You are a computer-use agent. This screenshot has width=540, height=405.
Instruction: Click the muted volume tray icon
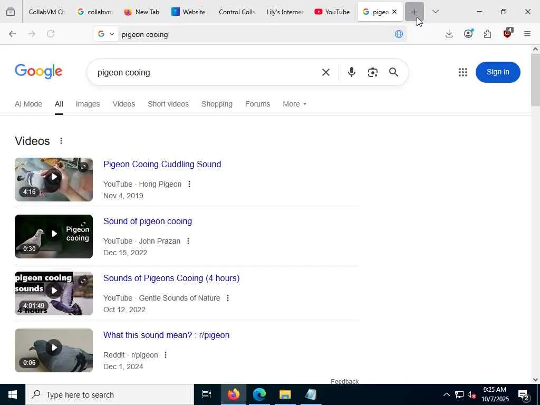tap(471, 394)
